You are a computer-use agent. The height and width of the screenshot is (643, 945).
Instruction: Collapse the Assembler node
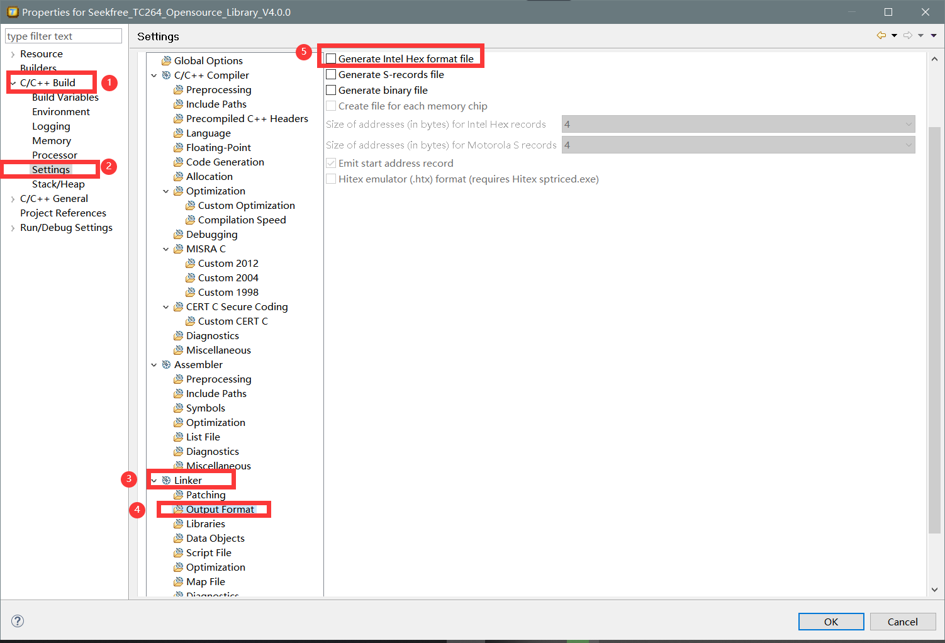click(x=154, y=365)
